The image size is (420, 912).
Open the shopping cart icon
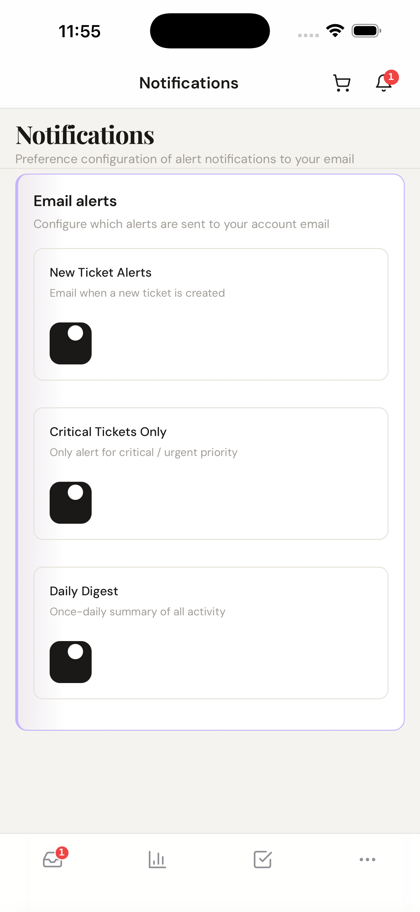[x=342, y=83]
